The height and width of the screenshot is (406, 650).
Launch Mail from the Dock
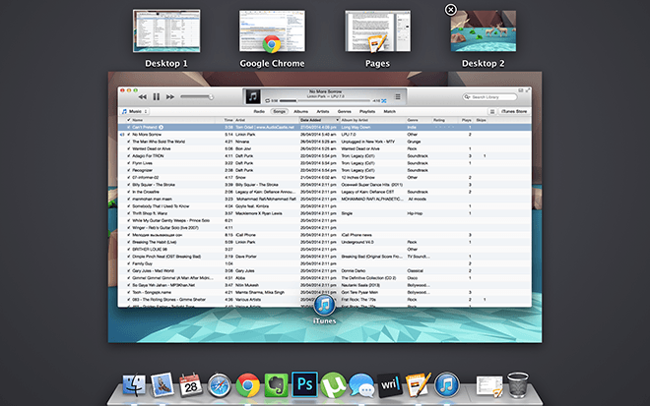pyautogui.click(x=162, y=384)
